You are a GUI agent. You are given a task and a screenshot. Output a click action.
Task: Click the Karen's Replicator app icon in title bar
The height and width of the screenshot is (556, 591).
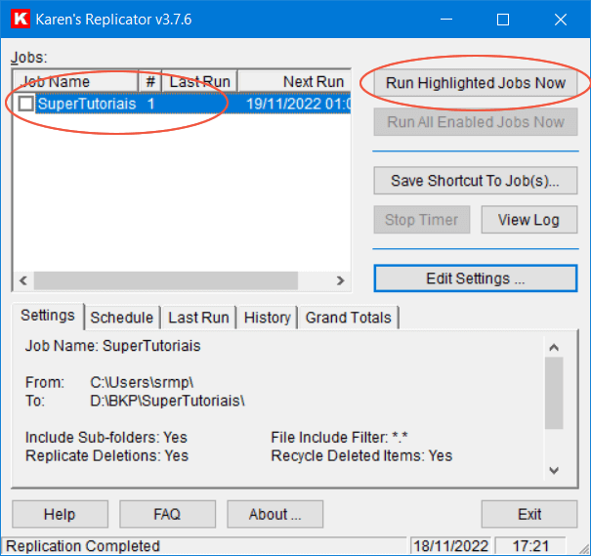(20, 20)
